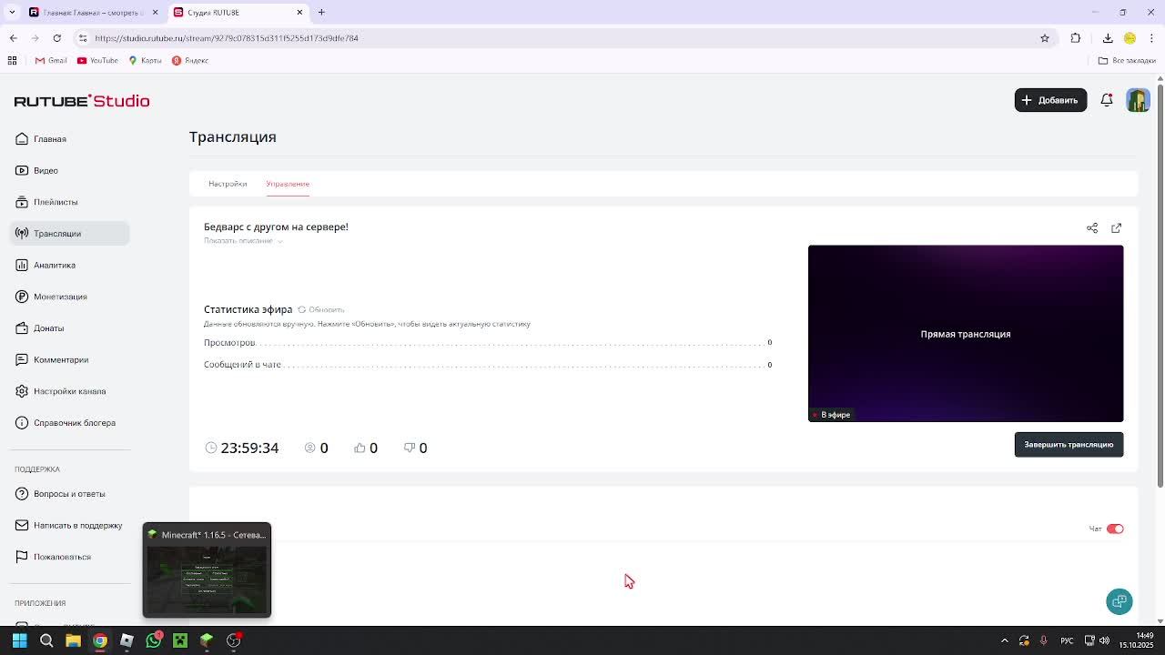This screenshot has width=1165, height=655.
Task: Open File Explorer from the taskbar
Action: coord(73,640)
